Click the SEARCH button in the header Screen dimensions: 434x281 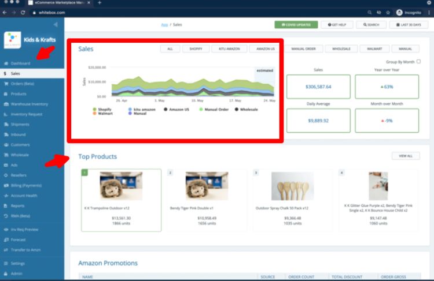371,25
